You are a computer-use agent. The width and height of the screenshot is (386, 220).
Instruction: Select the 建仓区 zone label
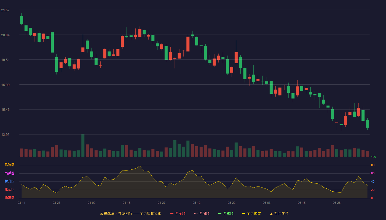9,190
